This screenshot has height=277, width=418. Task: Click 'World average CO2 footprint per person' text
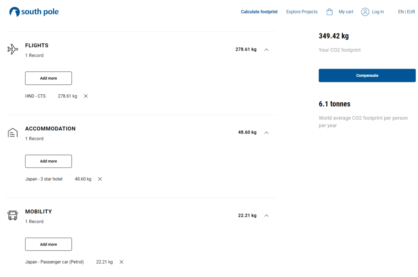(x=363, y=118)
